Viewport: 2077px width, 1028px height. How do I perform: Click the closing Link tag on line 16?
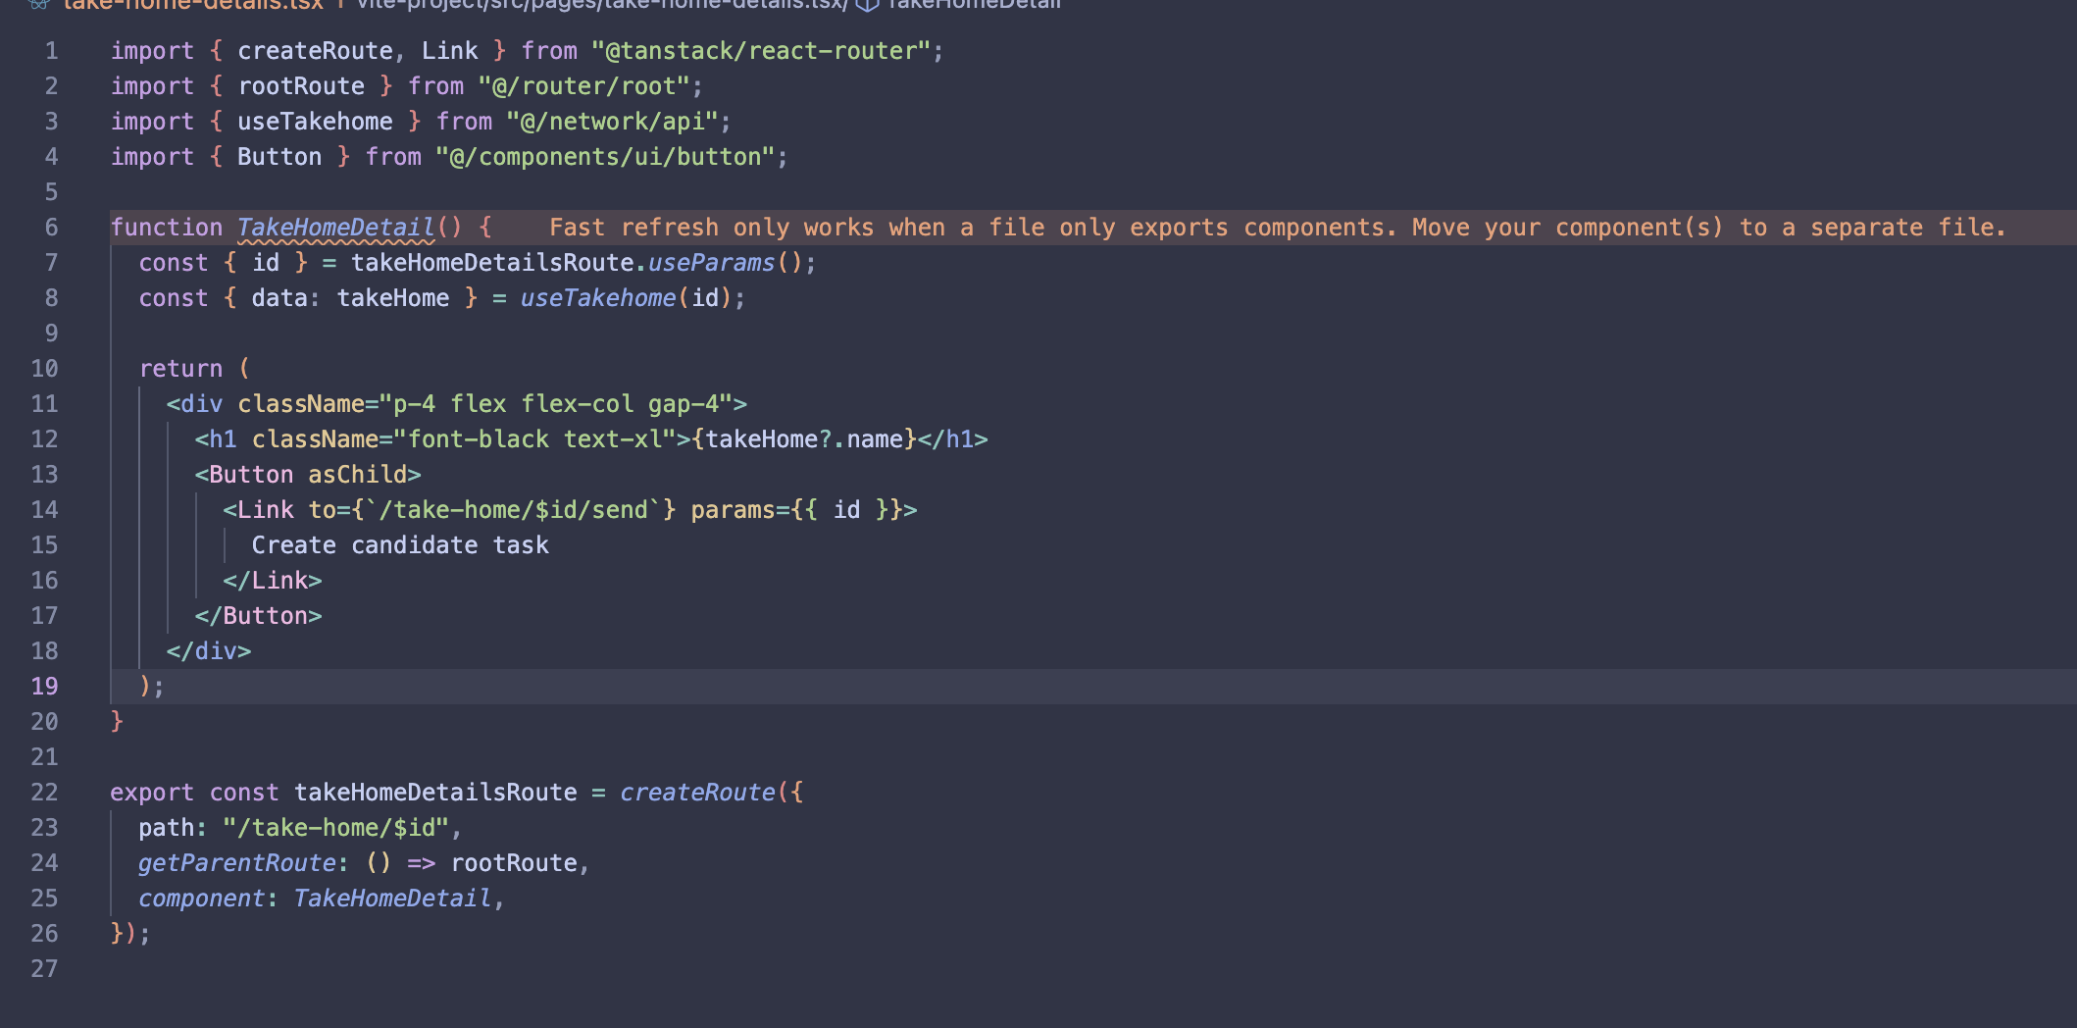(x=273, y=581)
